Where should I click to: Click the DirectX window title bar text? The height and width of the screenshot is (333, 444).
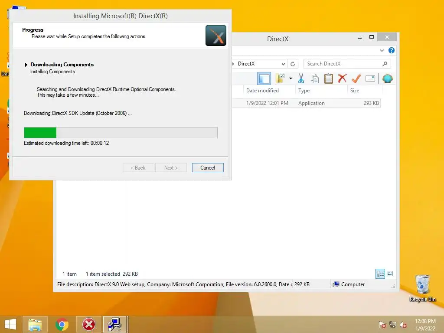click(277, 39)
